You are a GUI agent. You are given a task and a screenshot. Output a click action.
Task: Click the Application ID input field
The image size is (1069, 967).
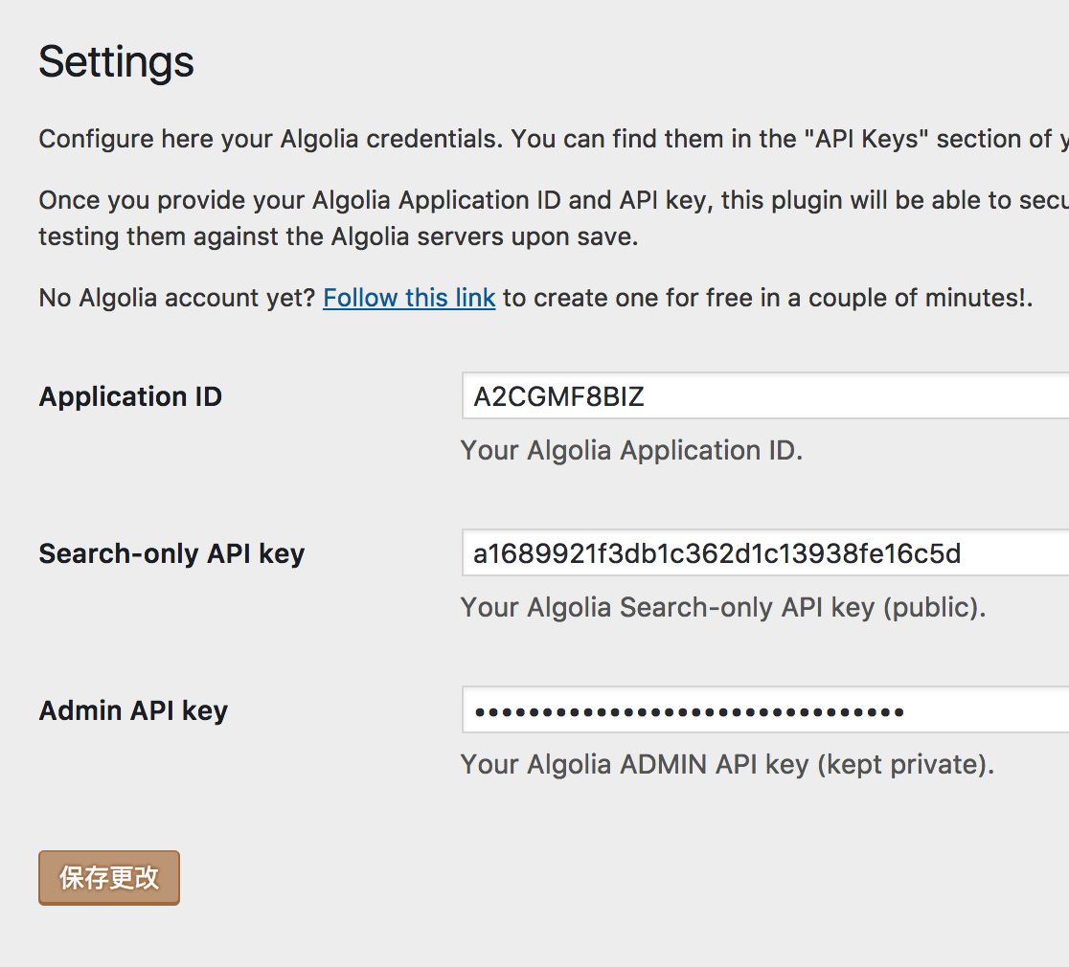[x=765, y=396]
